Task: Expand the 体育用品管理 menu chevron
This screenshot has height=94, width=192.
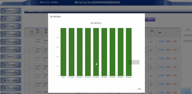Action: click(x=18, y=72)
